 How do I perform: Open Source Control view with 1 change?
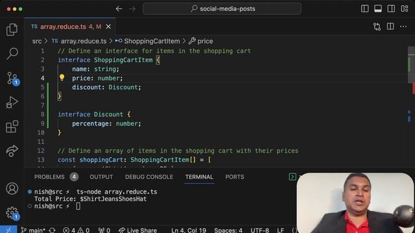point(12,78)
